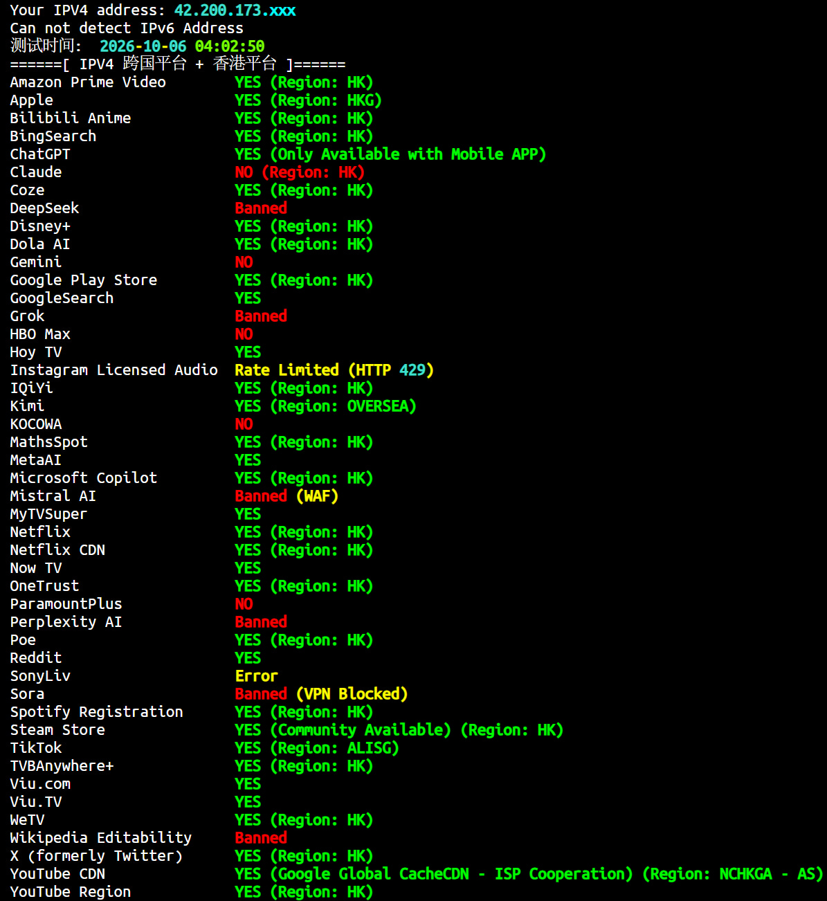Click the 'Perplexity AI' service name

point(66,622)
